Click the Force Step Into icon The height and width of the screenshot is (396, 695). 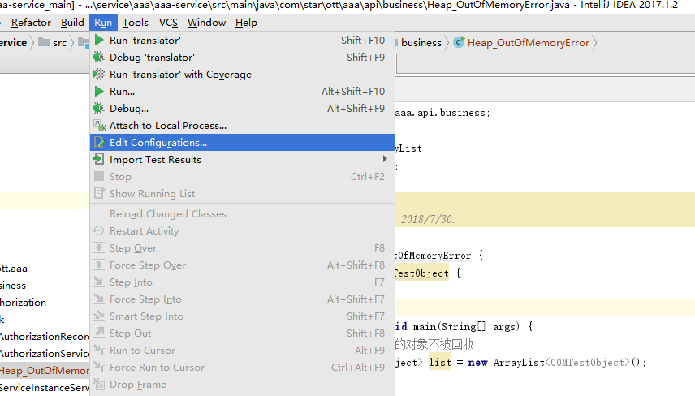tap(99, 299)
